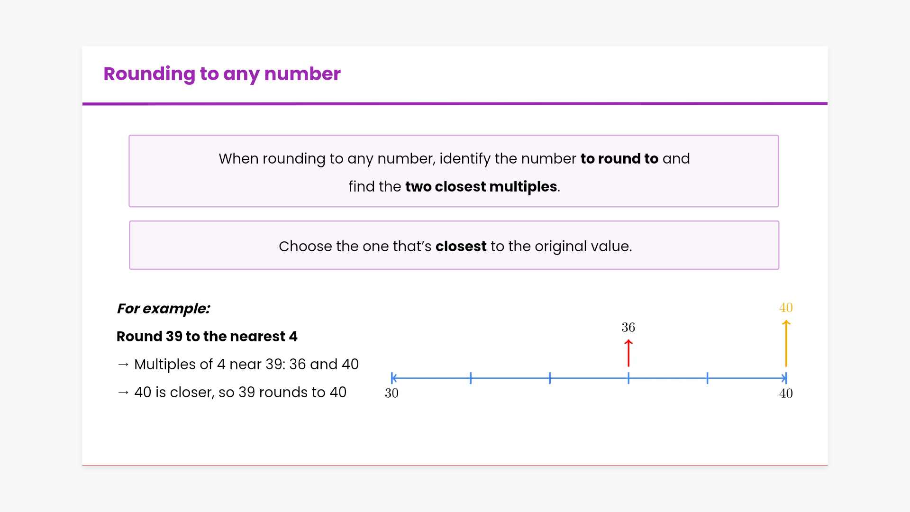This screenshot has width=910, height=512.
Task: Click the italic "For example:" label
Action: (164, 309)
